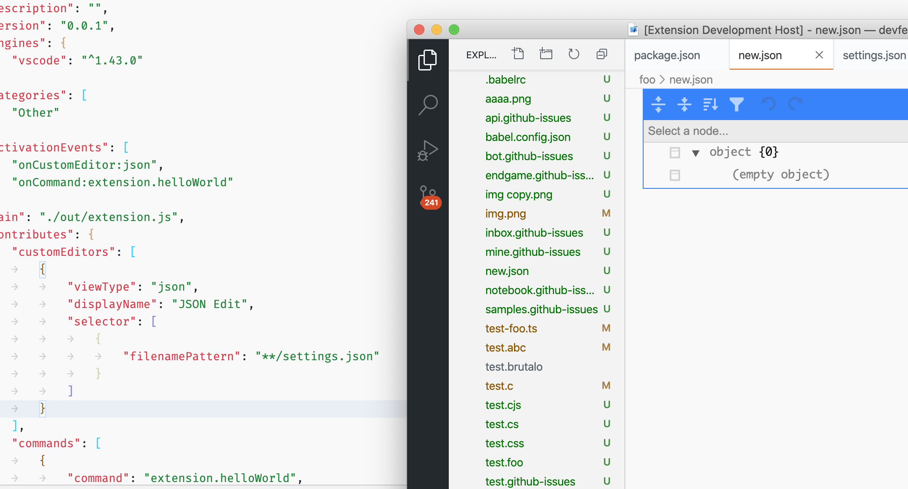The width and height of the screenshot is (908, 489).
Task: Expand all JSON nodes
Action: click(658, 104)
